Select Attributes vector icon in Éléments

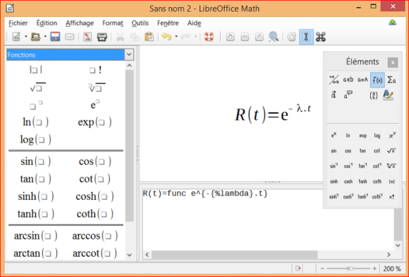pos(333,95)
